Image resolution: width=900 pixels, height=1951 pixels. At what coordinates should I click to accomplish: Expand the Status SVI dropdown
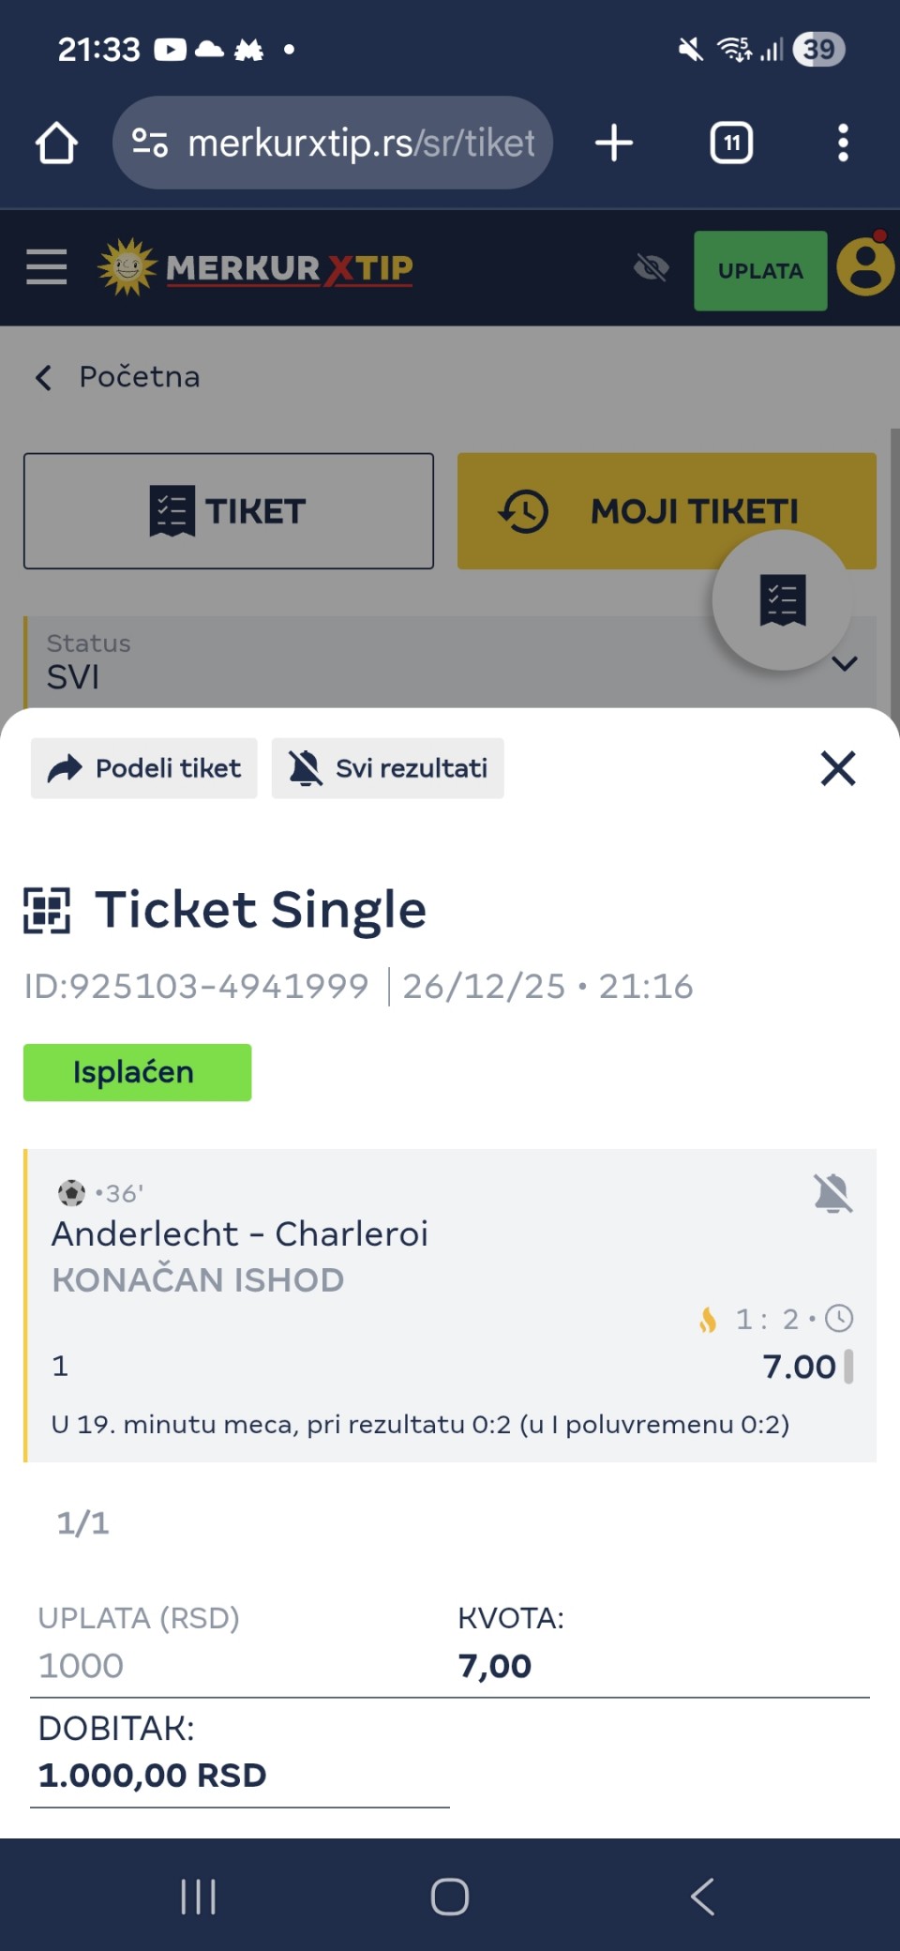pyautogui.click(x=844, y=664)
